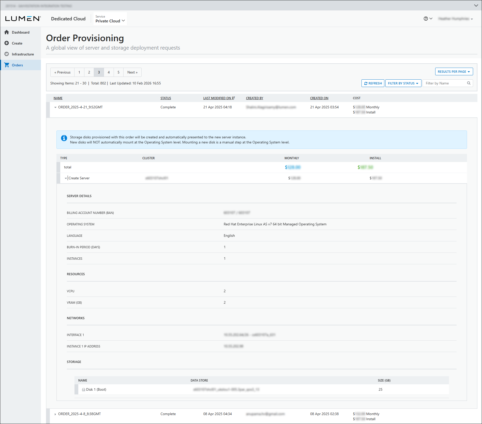The image size is (482, 424).
Task: Click the Lumen logo
Action: [23, 19]
